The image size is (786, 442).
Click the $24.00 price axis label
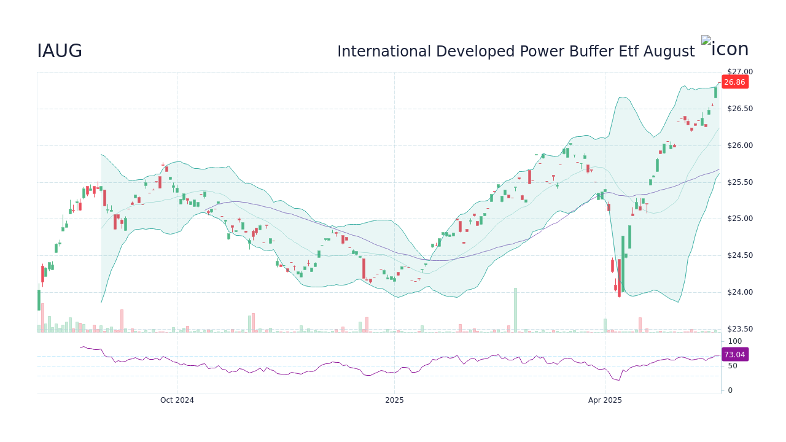click(739, 292)
